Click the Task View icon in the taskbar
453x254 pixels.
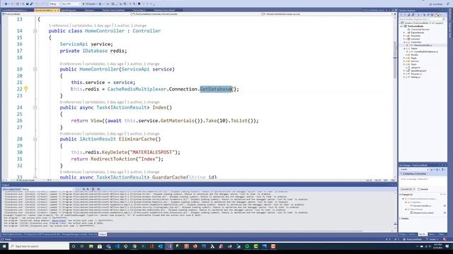(82, 246)
